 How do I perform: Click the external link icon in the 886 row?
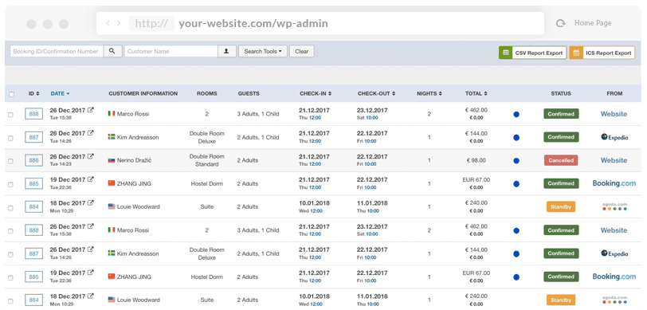click(x=91, y=157)
